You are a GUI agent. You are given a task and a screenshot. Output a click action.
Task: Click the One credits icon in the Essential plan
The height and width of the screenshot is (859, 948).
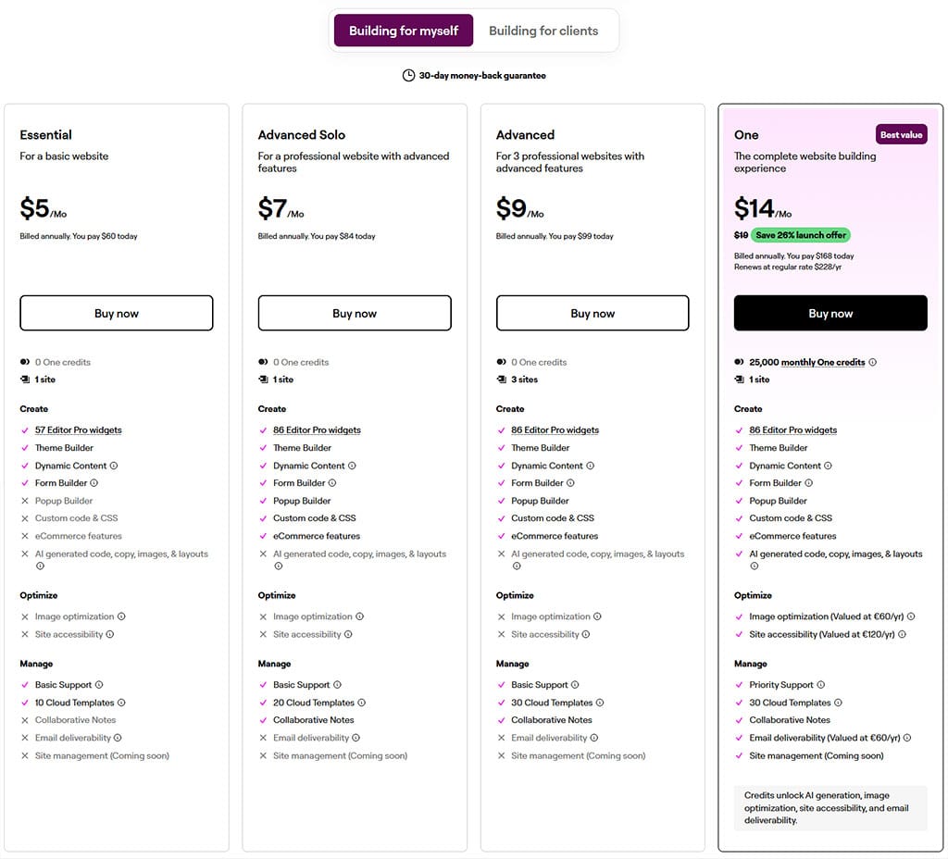(25, 361)
